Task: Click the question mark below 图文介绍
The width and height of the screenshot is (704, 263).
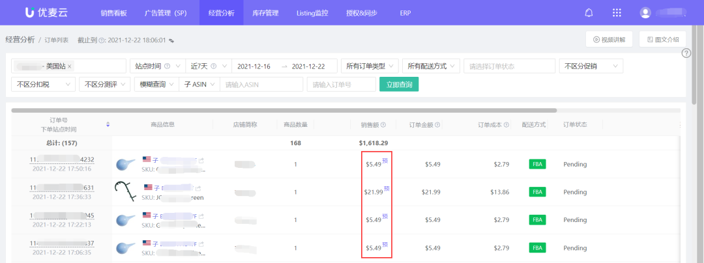Action: (686, 53)
